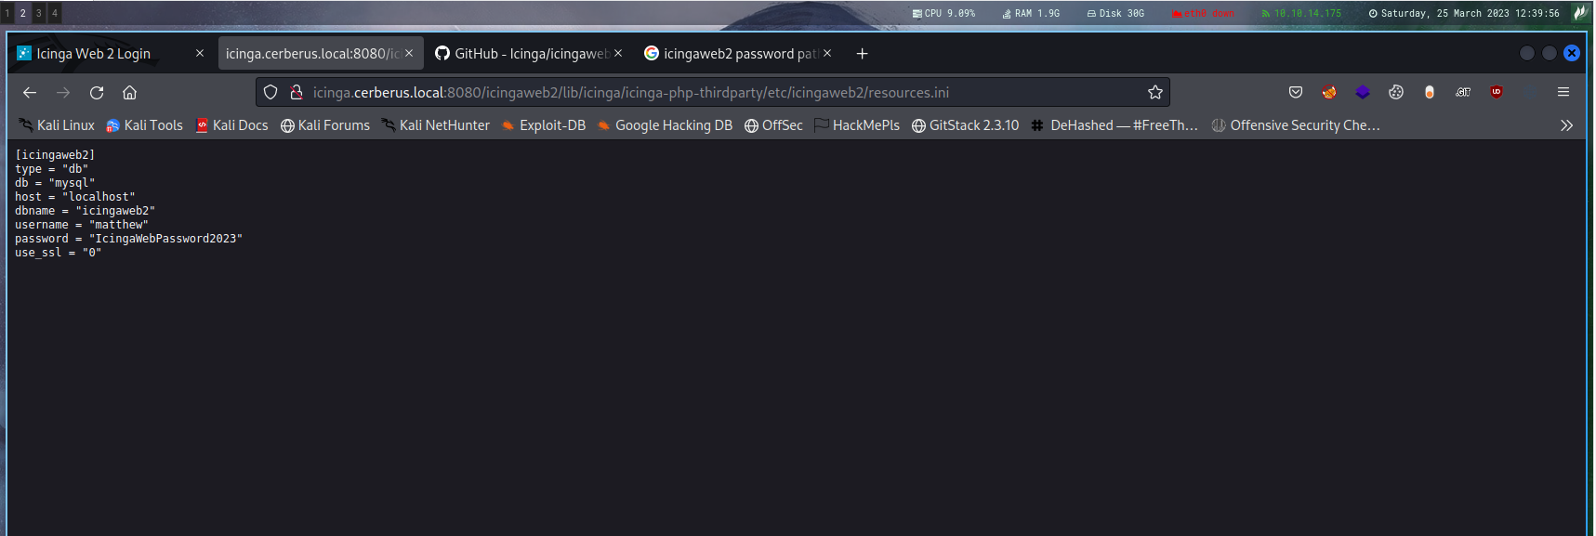Close the Icinga Web 2 Login tab

tap(200, 53)
